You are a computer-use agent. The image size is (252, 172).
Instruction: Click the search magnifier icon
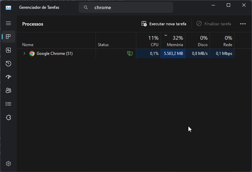tap(86, 7)
